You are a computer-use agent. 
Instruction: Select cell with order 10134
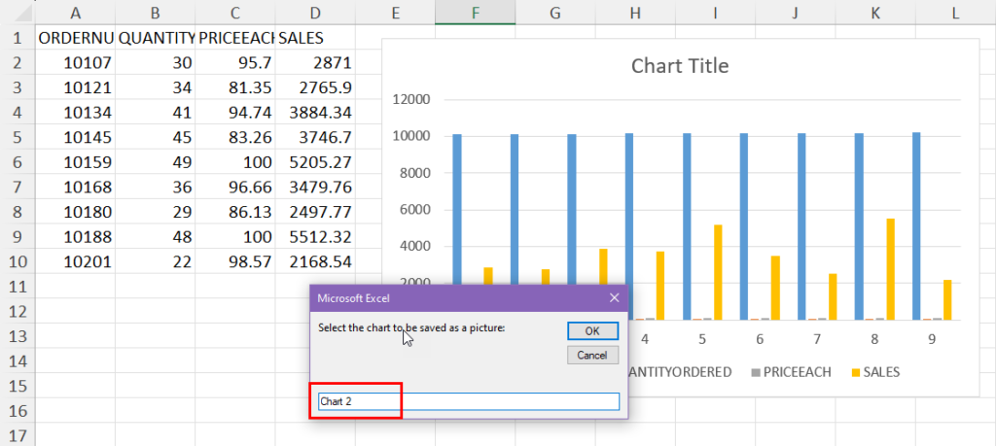tap(76, 113)
